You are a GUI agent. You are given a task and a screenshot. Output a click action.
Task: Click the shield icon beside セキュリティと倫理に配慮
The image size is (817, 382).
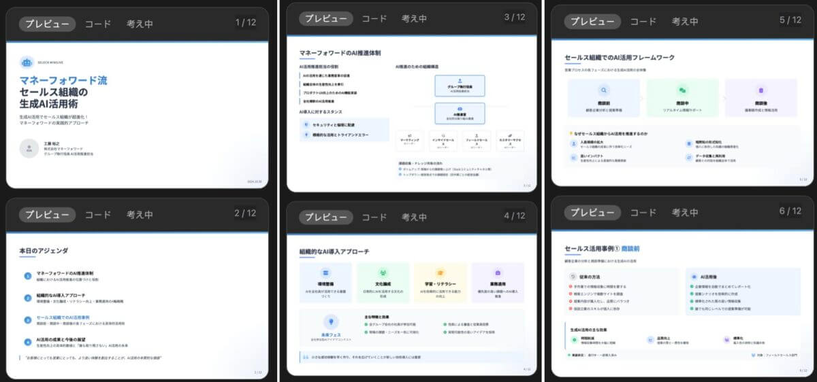(x=307, y=126)
